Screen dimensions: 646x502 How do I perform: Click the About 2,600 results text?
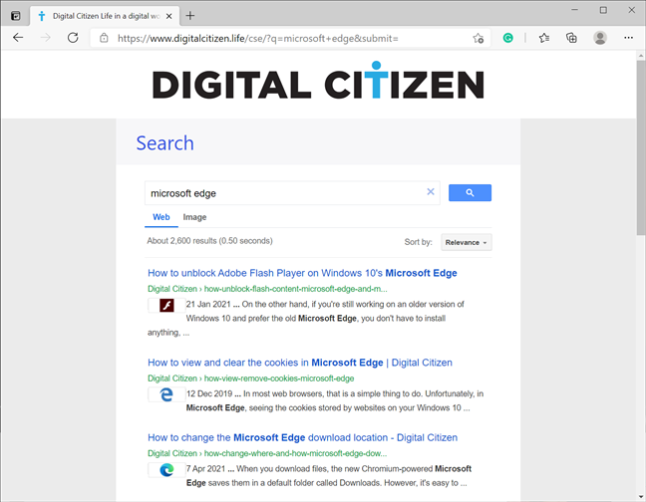point(209,241)
